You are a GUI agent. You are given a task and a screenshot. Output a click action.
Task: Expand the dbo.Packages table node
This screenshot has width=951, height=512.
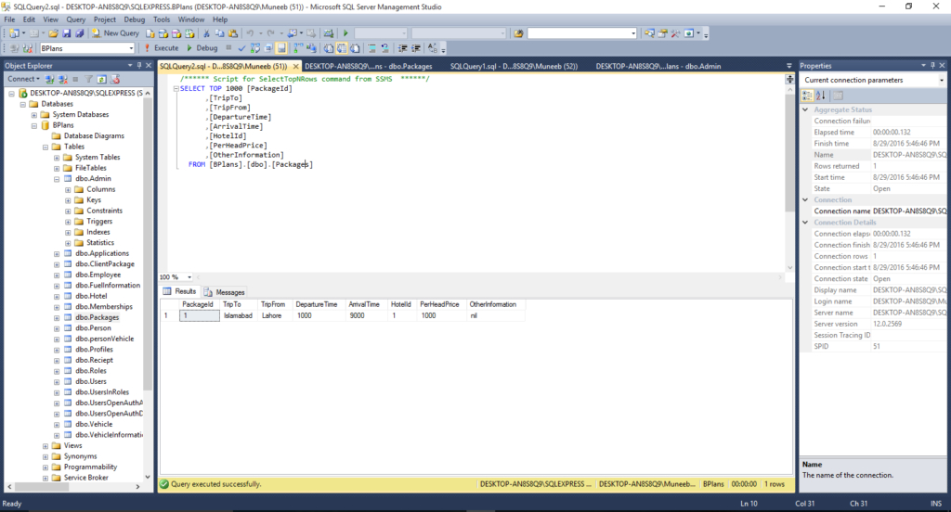(x=57, y=317)
